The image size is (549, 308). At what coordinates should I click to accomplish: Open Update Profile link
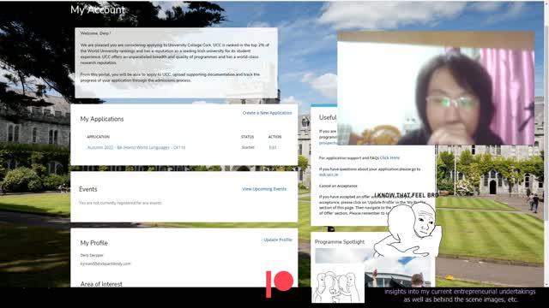click(x=278, y=240)
